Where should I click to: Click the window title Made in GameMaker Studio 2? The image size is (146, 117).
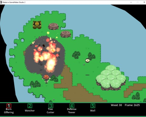14,2
